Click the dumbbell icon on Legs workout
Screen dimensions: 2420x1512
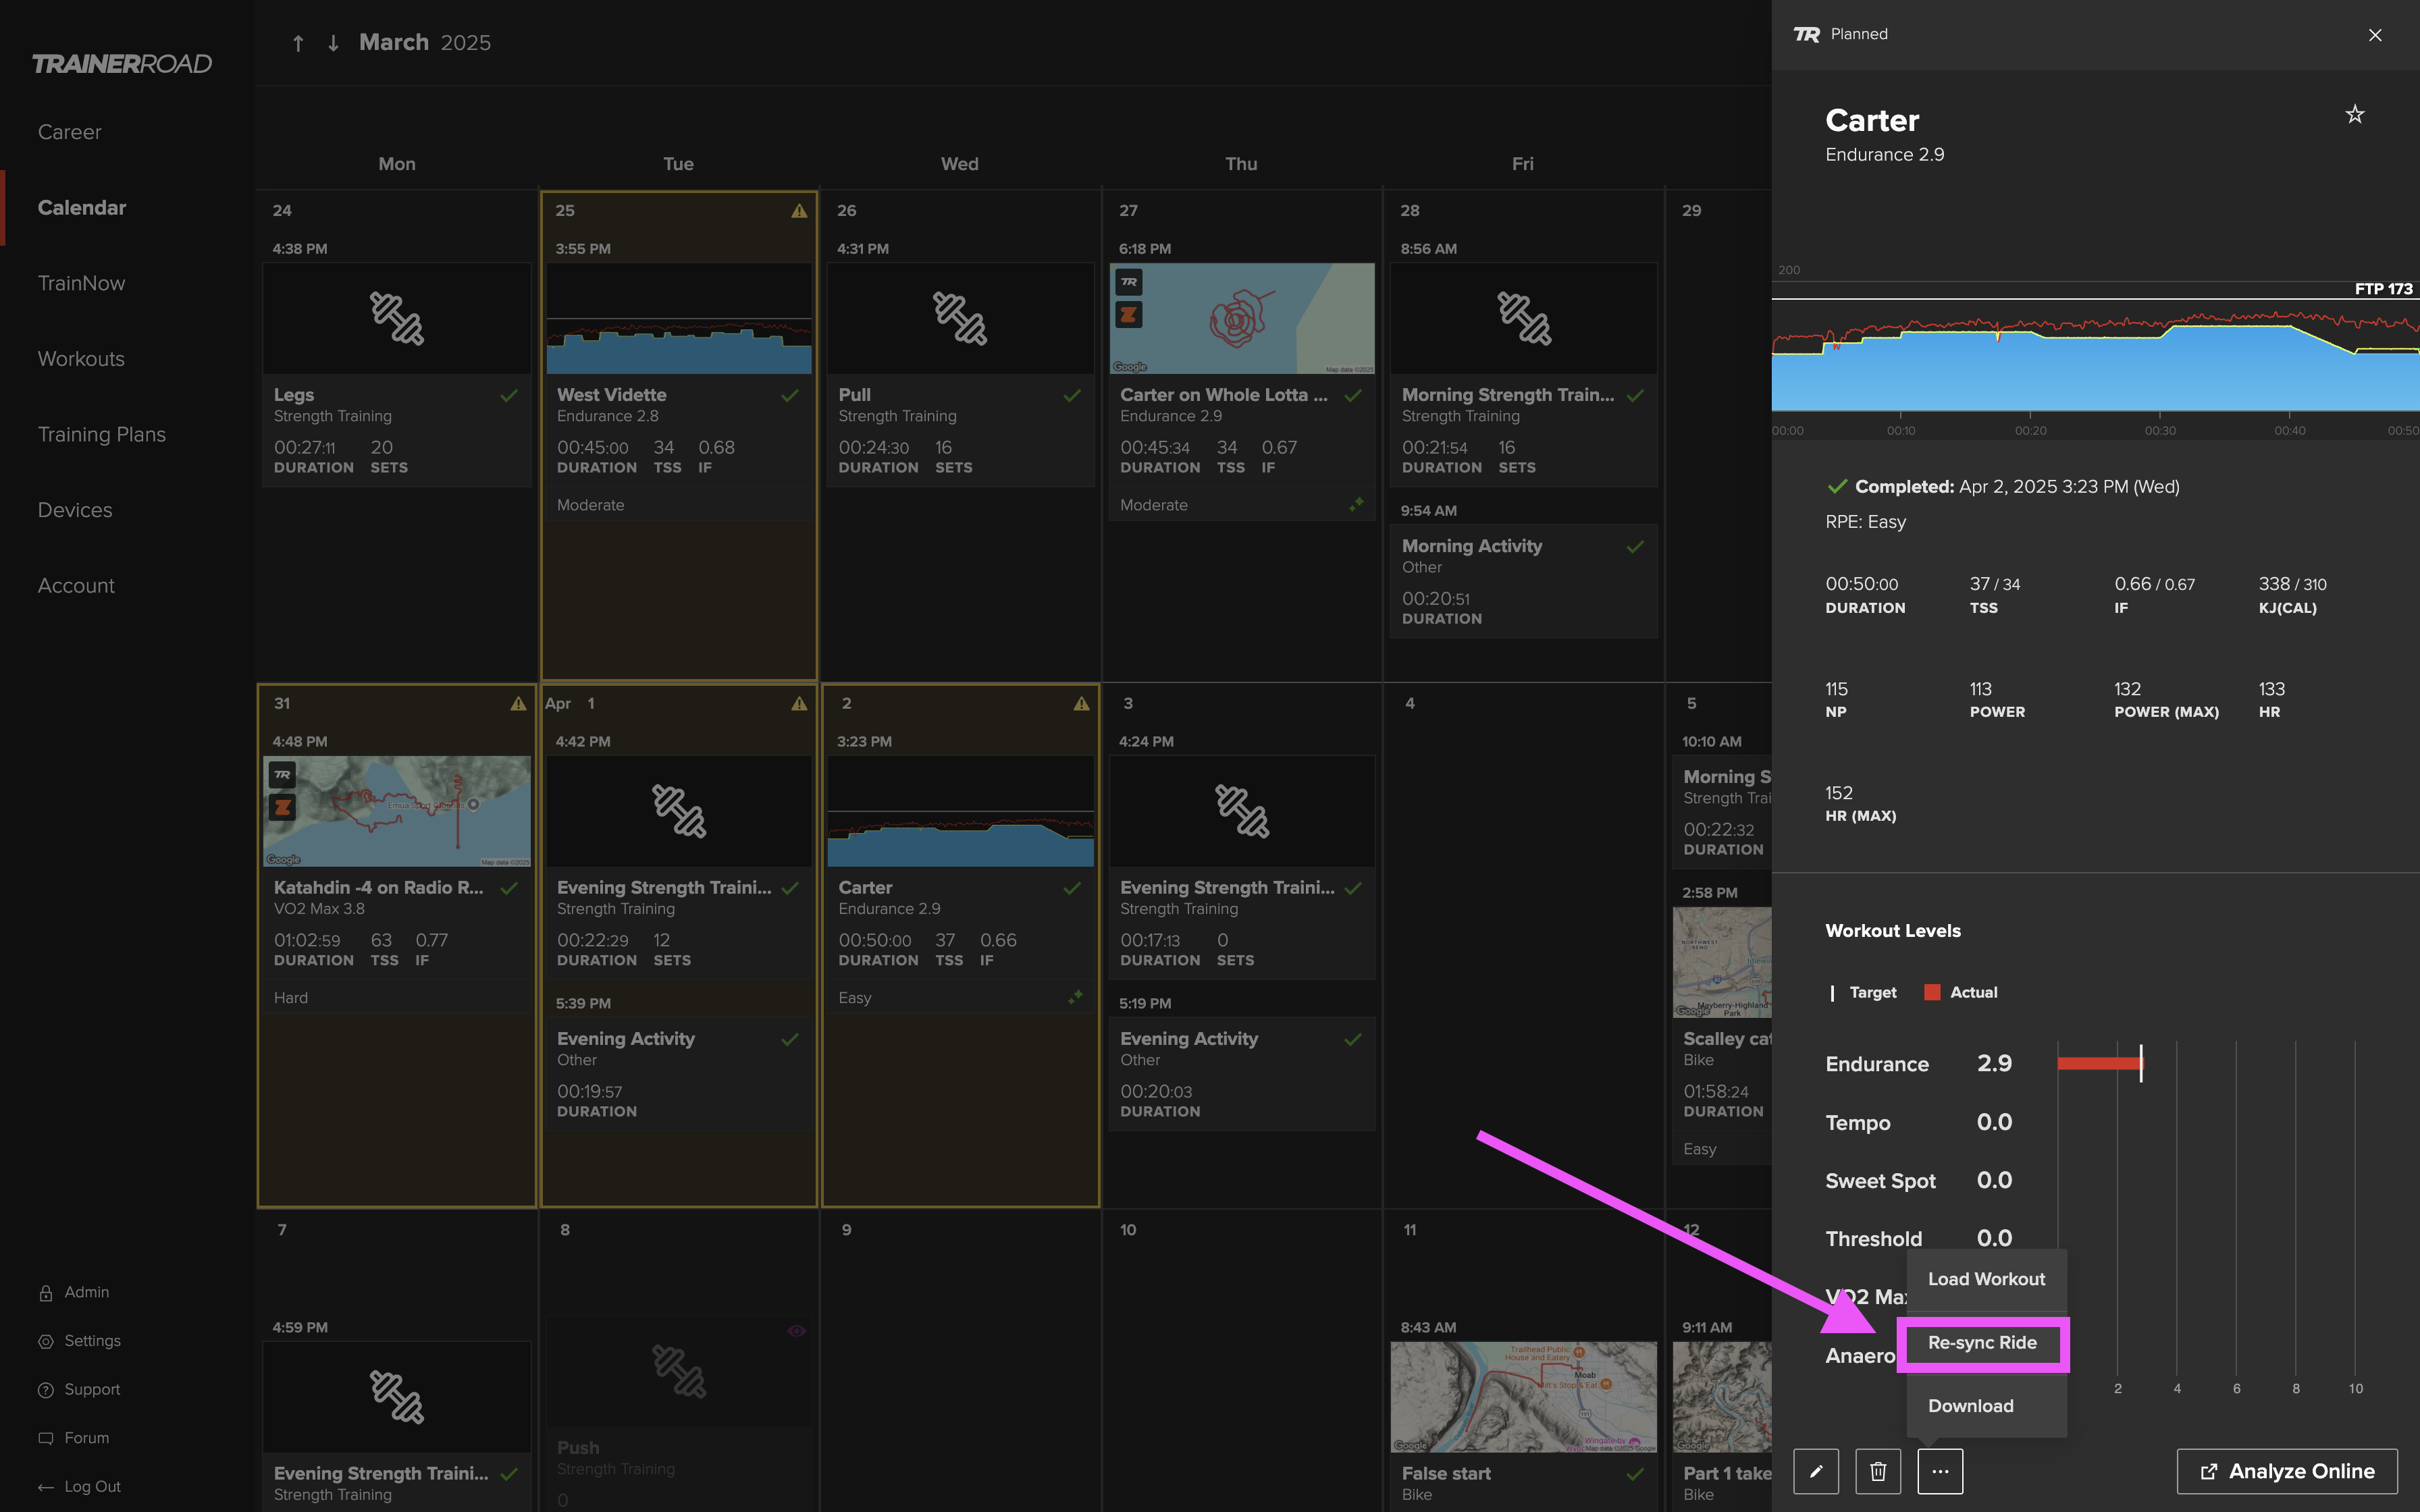[397, 318]
